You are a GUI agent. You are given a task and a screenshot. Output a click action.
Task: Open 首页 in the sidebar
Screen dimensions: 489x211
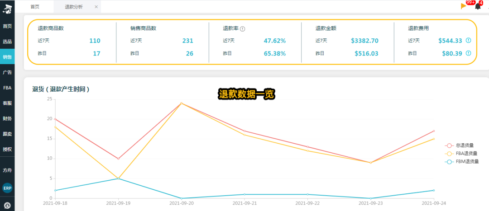point(7,26)
